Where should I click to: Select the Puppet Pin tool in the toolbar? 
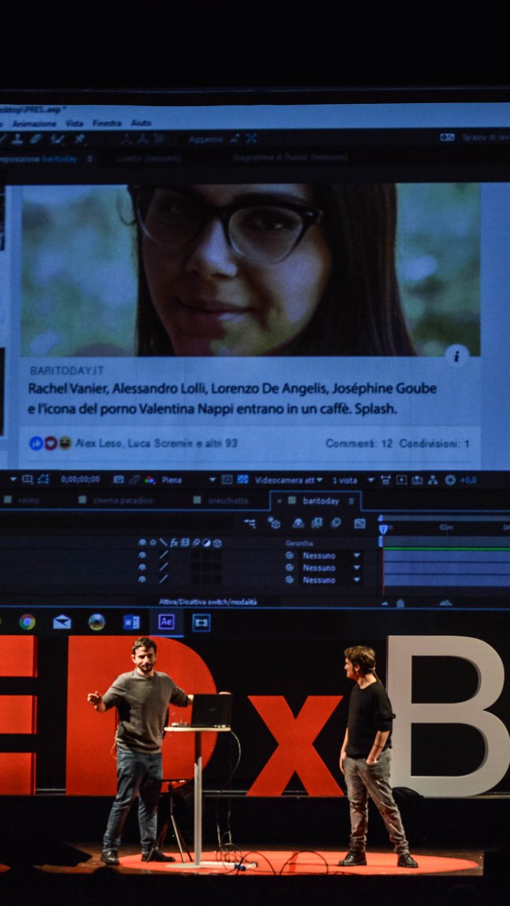tap(80, 139)
